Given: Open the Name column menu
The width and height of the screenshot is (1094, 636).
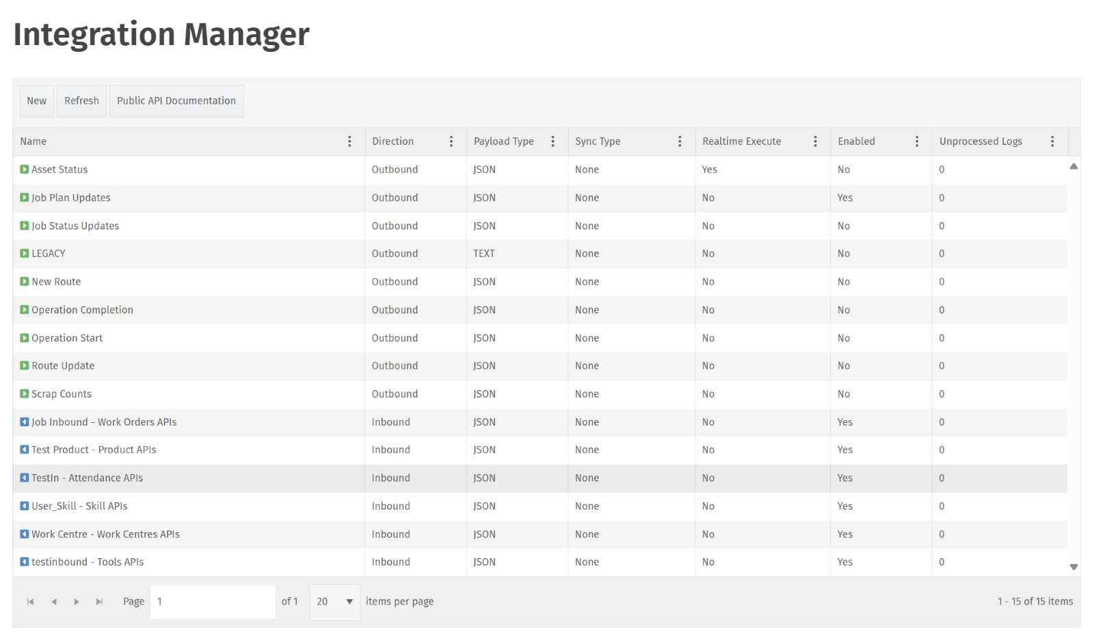Looking at the screenshot, I should [349, 141].
